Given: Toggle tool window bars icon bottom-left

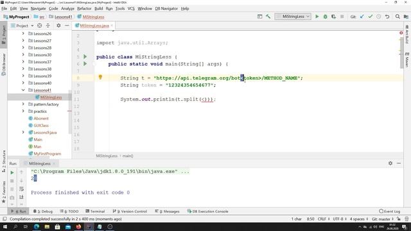Looking at the screenshot, I should tap(4, 219).
